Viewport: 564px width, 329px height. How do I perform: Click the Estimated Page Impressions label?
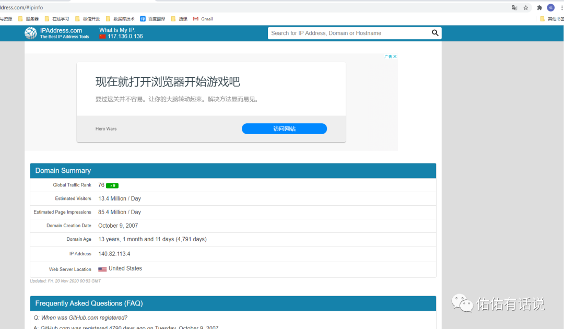(62, 212)
